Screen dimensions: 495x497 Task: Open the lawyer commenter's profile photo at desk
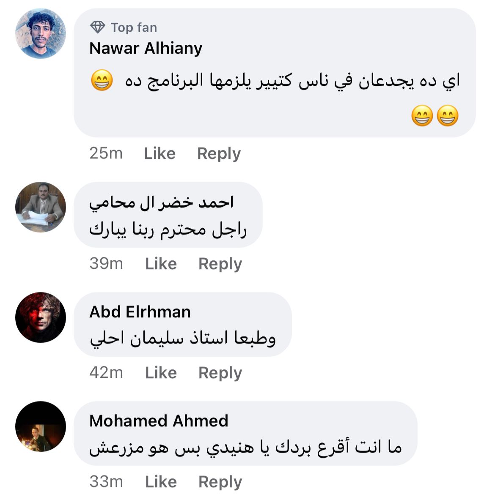tap(41, 207)
